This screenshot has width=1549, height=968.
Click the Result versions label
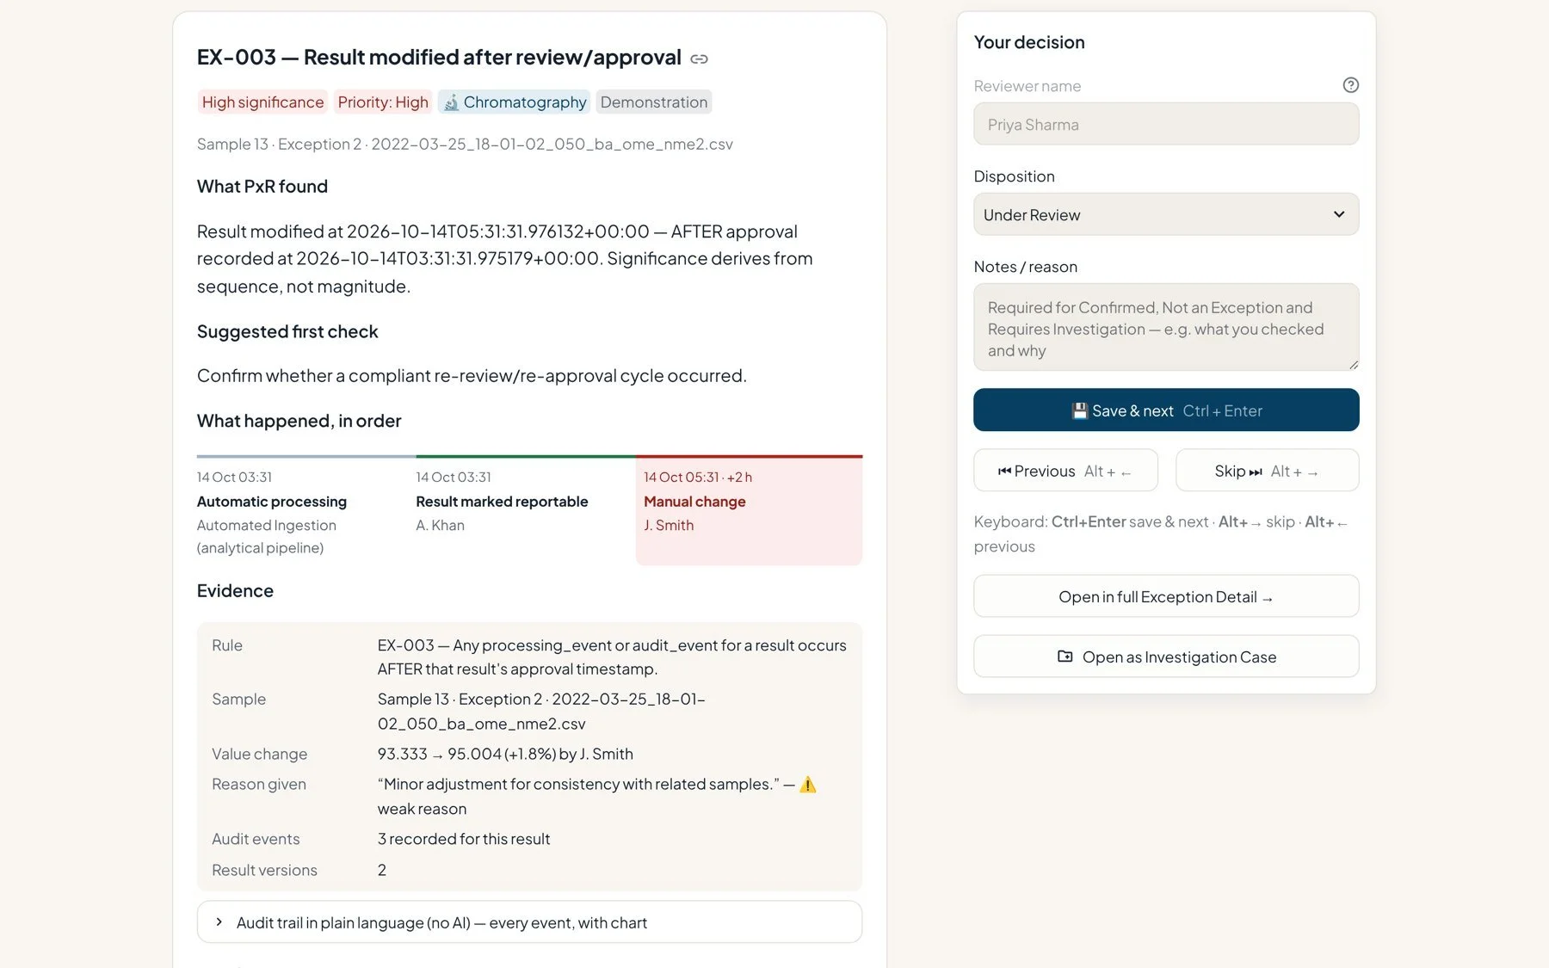(264, 870)
